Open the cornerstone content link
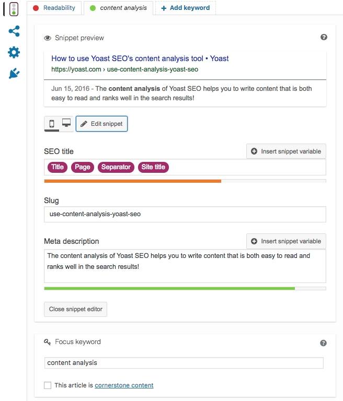Screen dimensions: 343x401 [124, 385]
